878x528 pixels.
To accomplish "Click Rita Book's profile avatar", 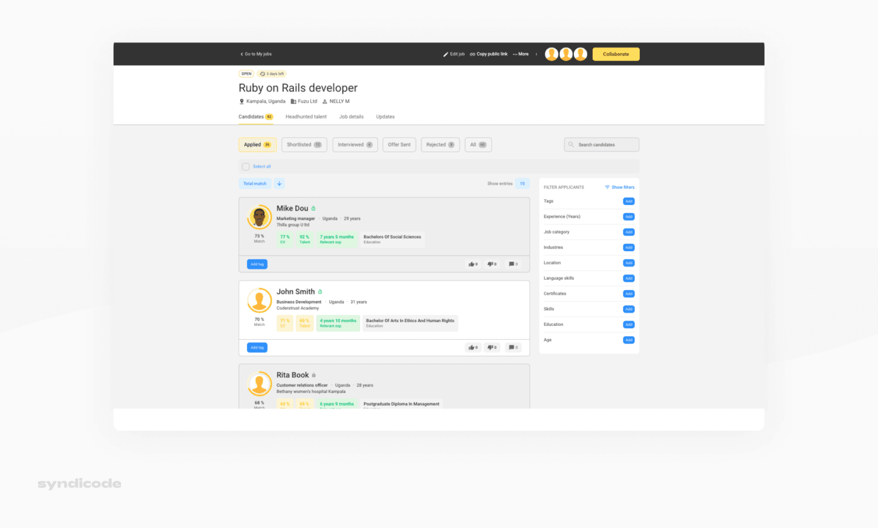I will pos(259,383).
